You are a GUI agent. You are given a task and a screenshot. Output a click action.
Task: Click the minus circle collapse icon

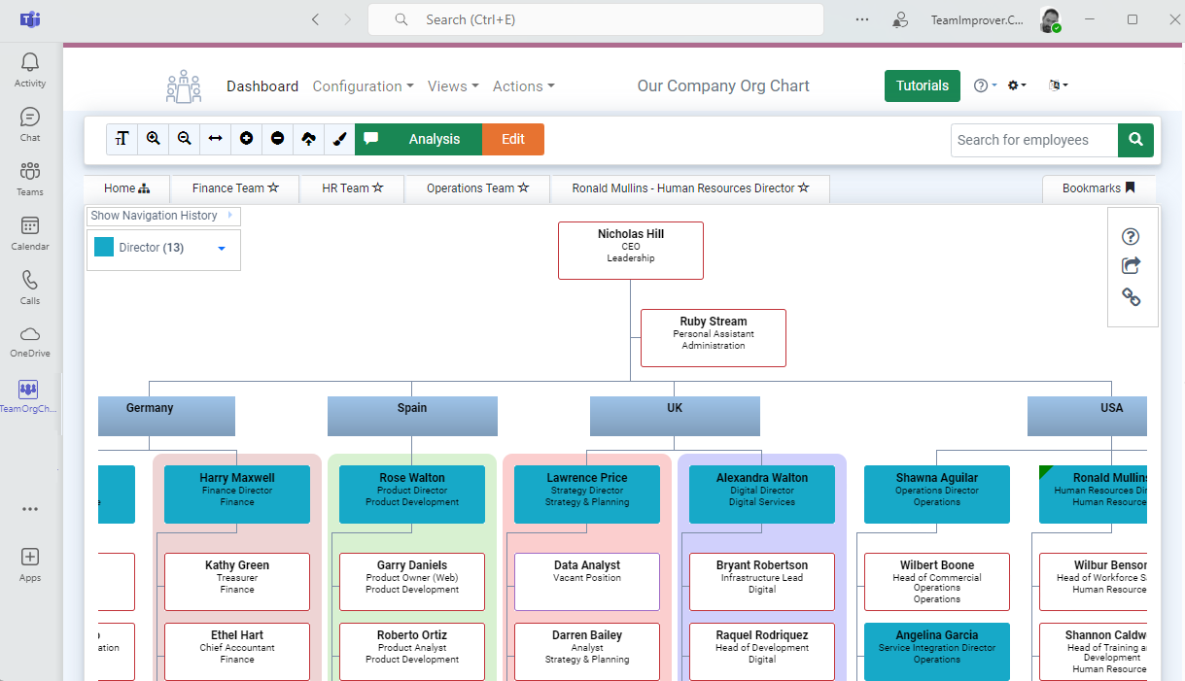(278, 139)
